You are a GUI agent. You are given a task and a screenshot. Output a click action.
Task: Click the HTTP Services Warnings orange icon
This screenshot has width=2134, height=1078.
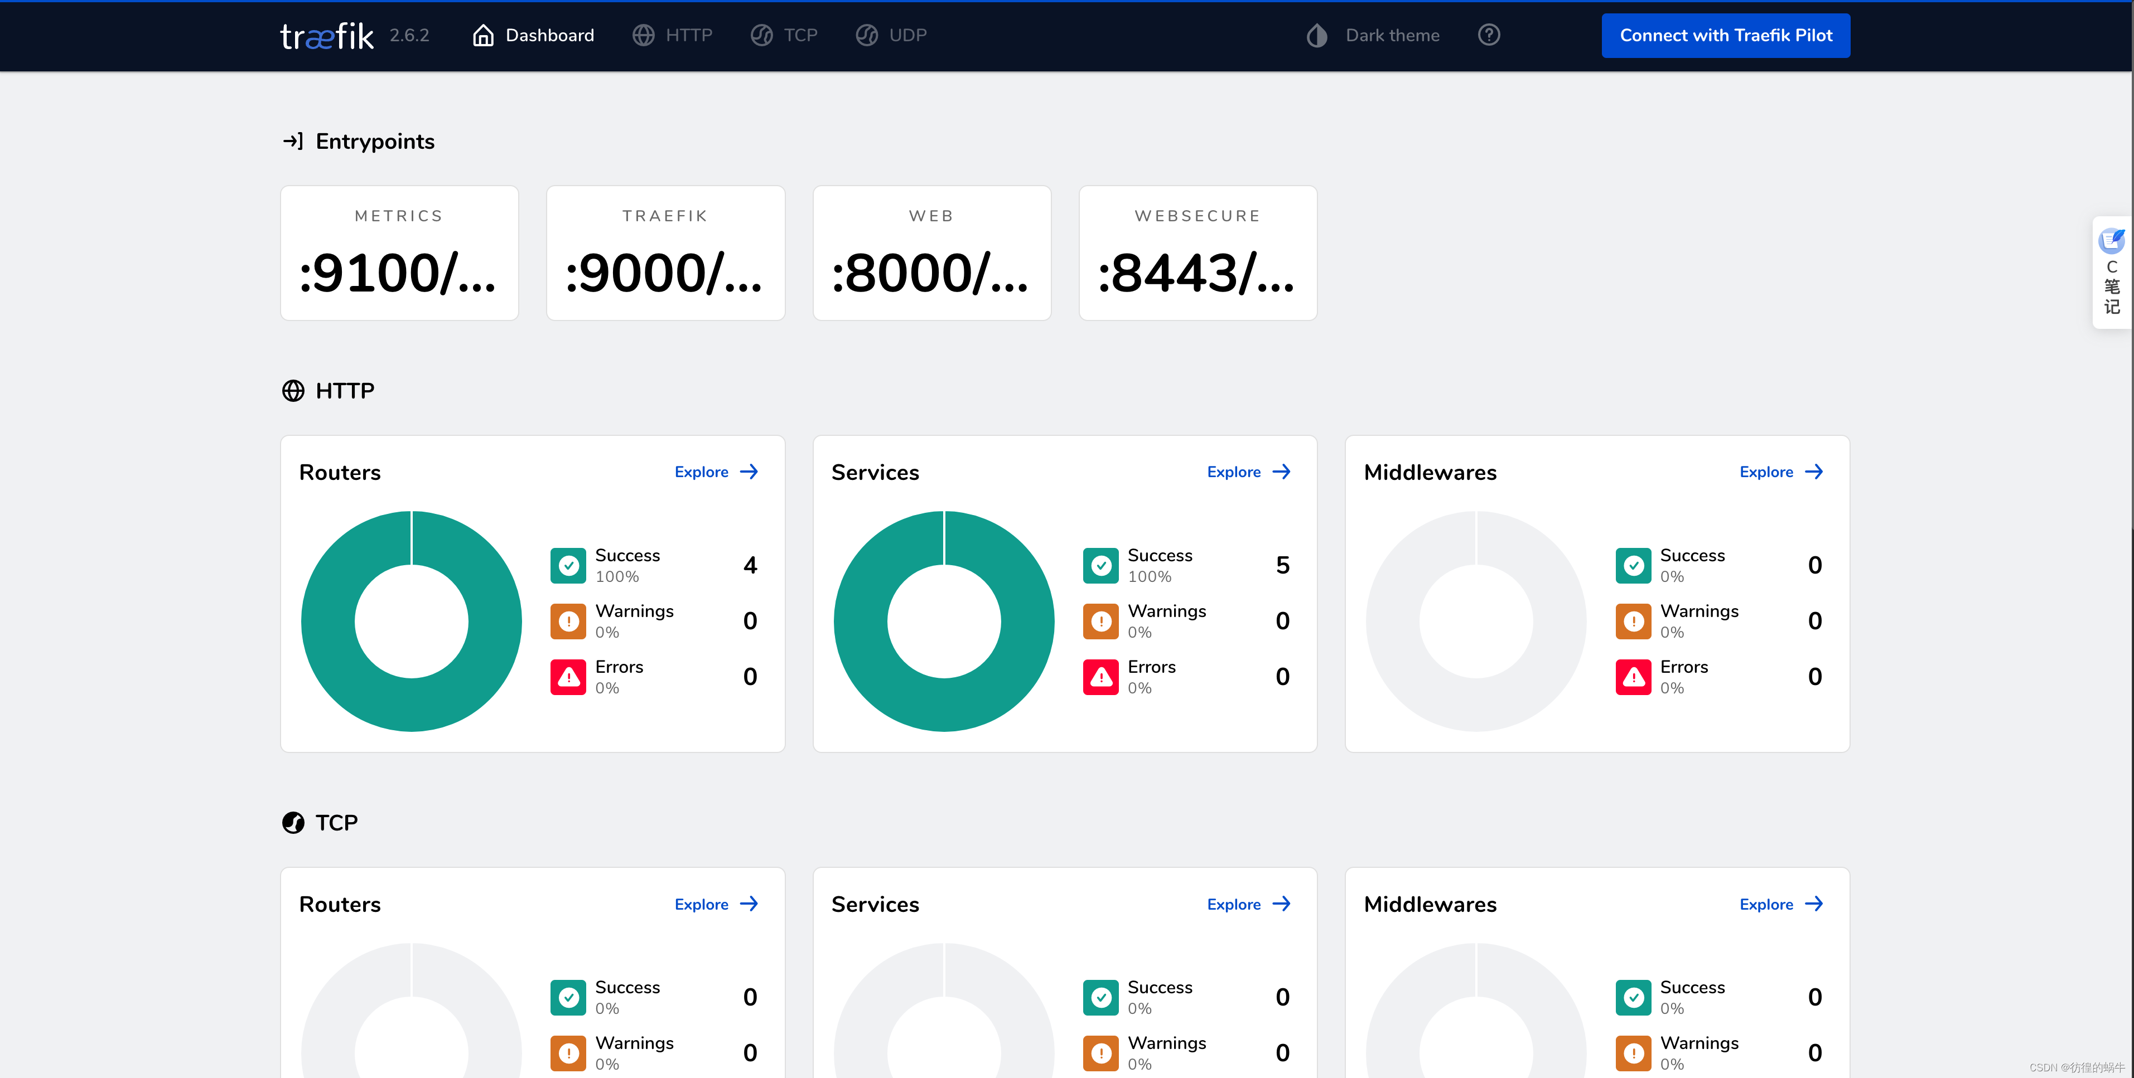pos(1100,621)
